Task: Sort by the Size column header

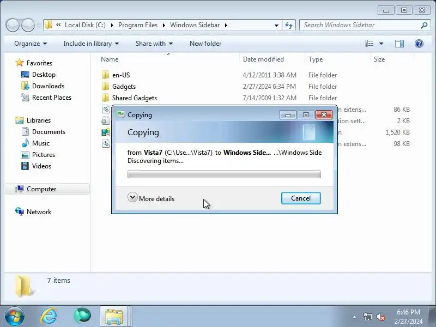Action: point(392,59)
